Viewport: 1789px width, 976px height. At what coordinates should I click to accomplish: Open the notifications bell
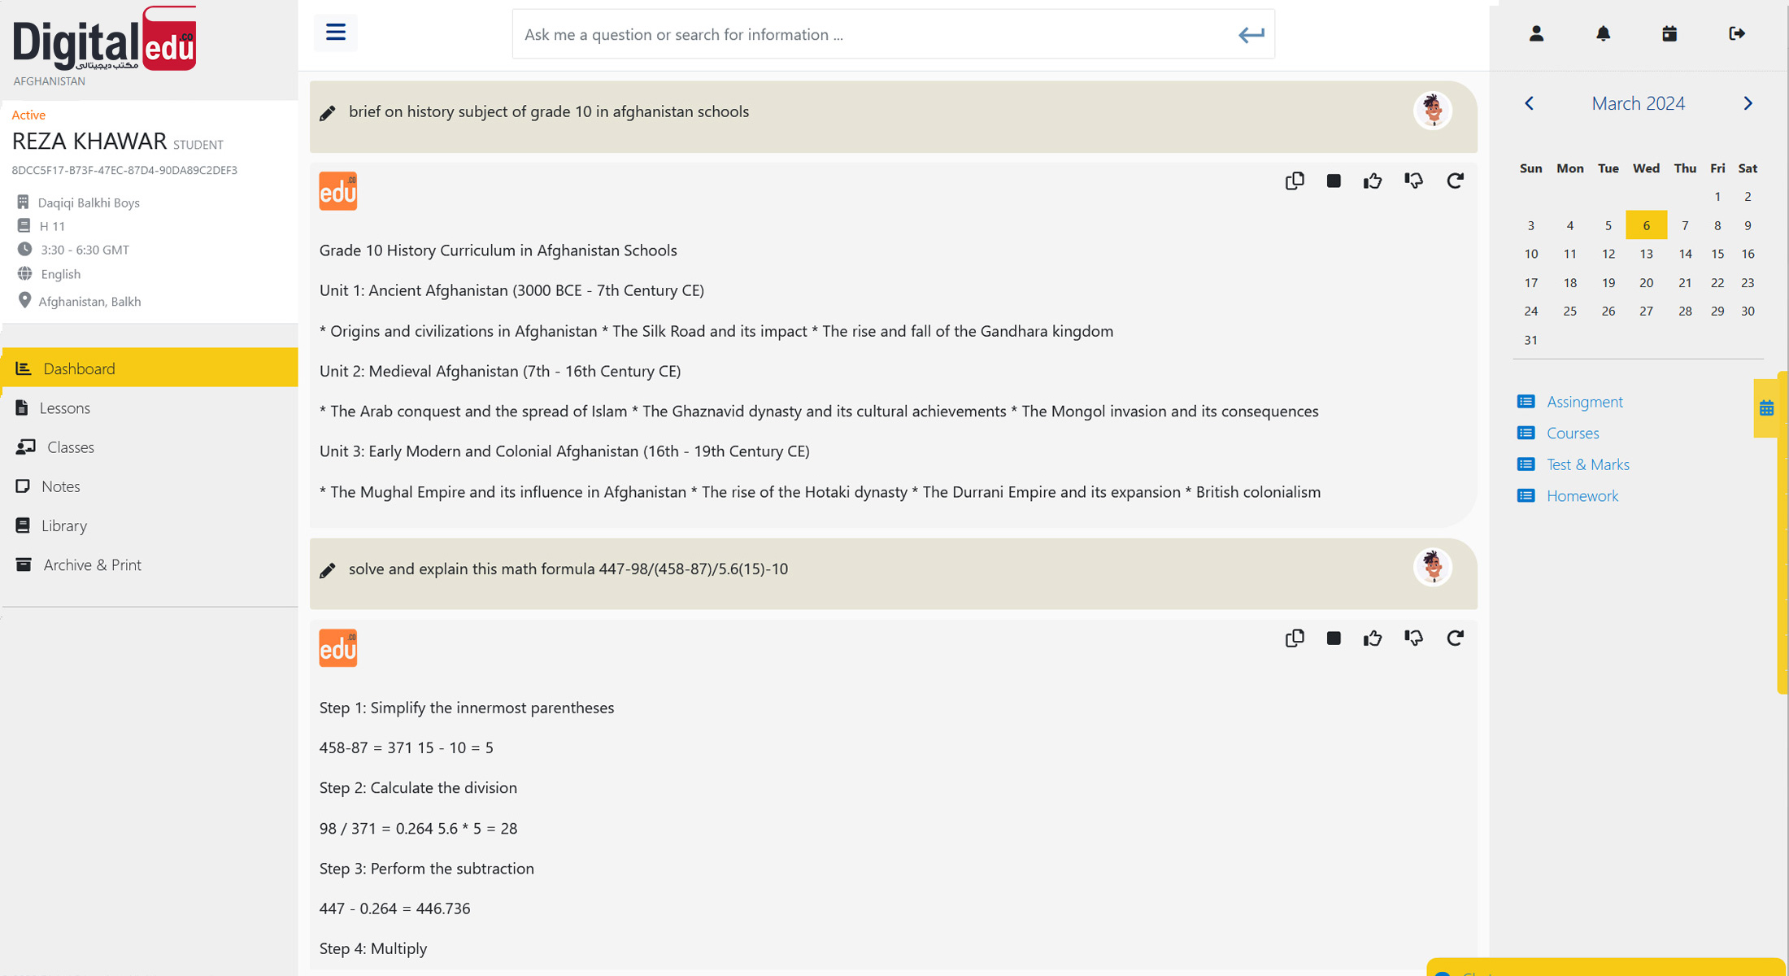1603,33
